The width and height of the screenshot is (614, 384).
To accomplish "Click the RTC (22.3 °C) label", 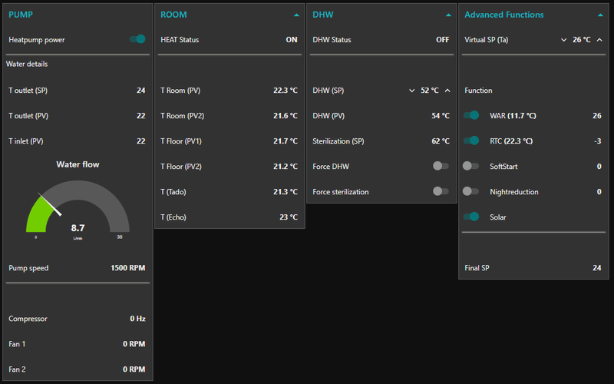I will tap(511, 141).
